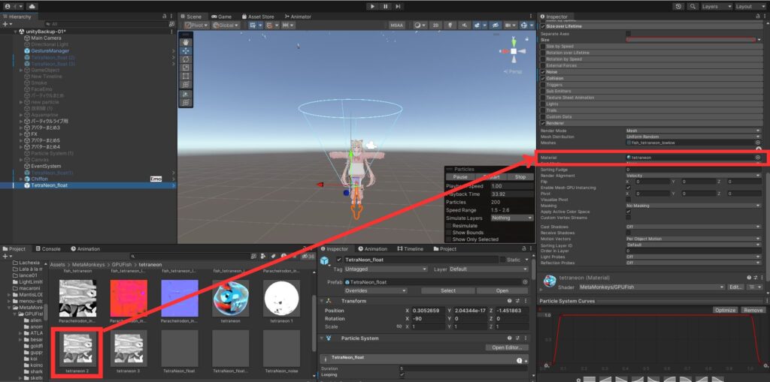Open the Simulate Layers dropdown
Image resolution: width=770 pixels, height=382 pixels.
pos(511,218)
